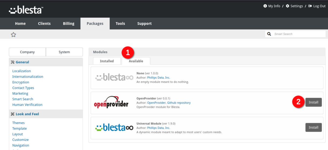328x150 pixels.
Task: Click the OpenProvider author link
Action: pos(156,103)
